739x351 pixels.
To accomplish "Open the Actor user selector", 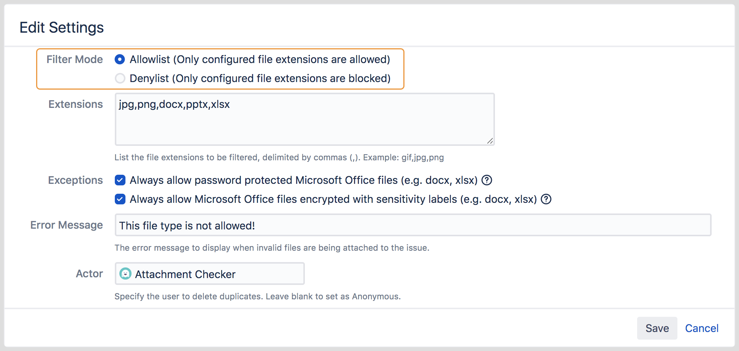I will [209, 274].
